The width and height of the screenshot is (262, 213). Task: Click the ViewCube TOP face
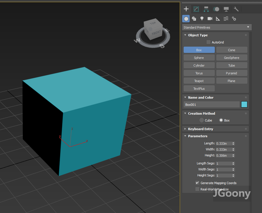pos(153,23)
